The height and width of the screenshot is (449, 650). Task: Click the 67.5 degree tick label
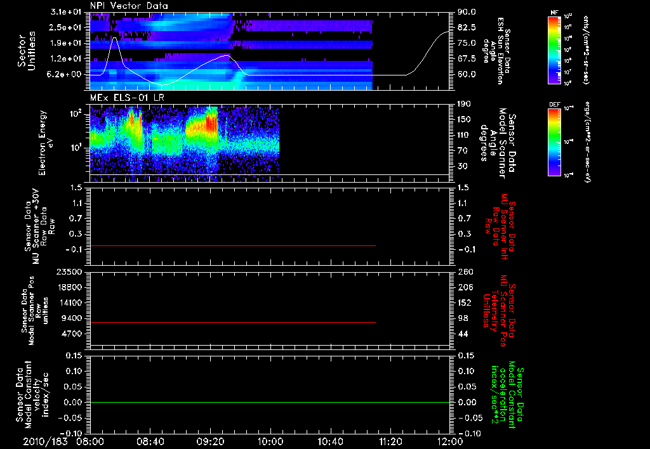coord(467,58)
